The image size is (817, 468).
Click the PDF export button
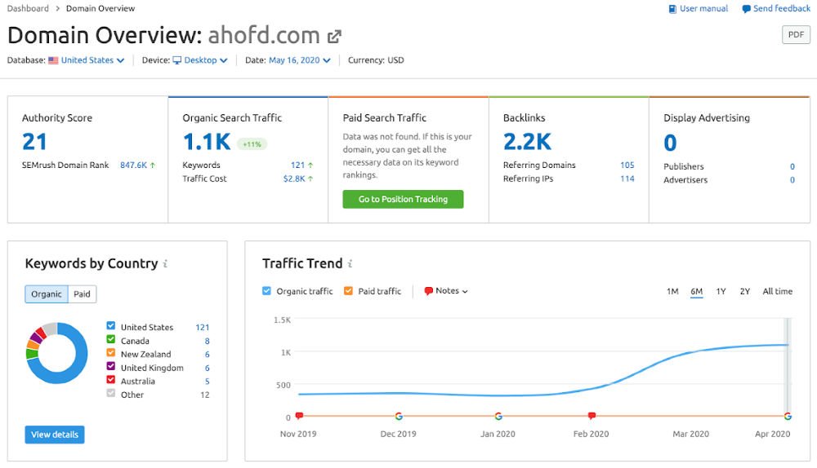(796, 35)
